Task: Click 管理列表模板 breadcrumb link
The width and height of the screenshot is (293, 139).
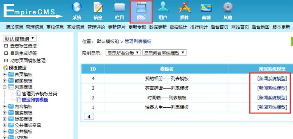Action: 138,41
